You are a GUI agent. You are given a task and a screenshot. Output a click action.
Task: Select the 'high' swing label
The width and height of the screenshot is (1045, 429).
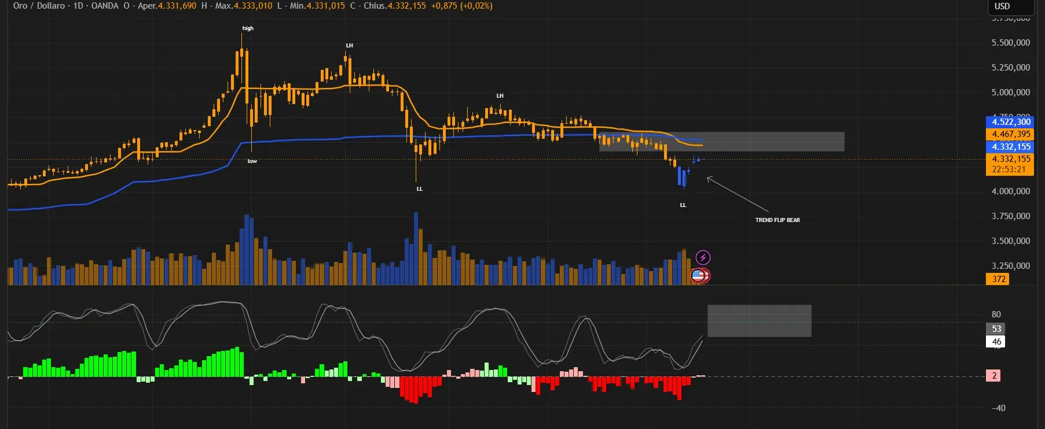(x=248, y=28)
